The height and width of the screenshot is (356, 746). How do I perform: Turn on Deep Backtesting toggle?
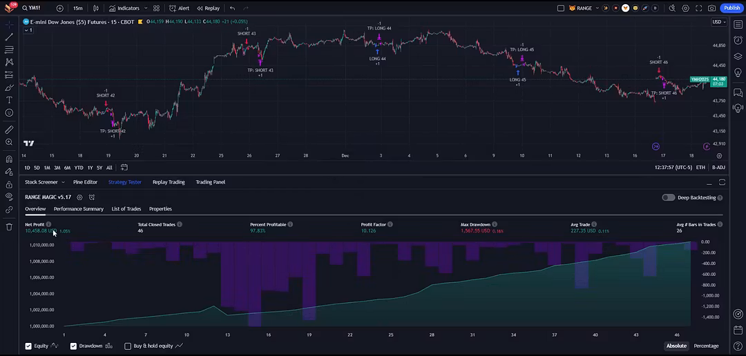(668, 197)
